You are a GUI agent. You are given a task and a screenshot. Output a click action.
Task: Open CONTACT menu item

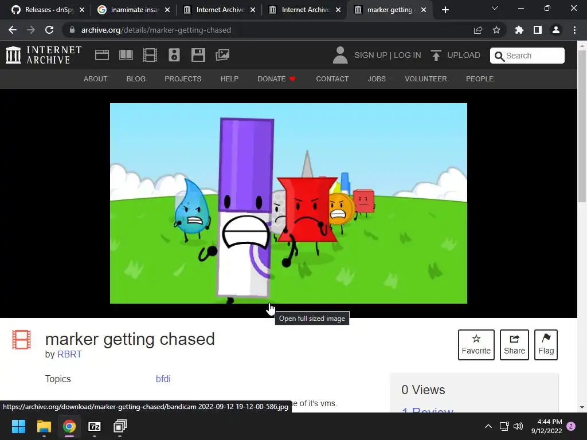coord(332,79)
